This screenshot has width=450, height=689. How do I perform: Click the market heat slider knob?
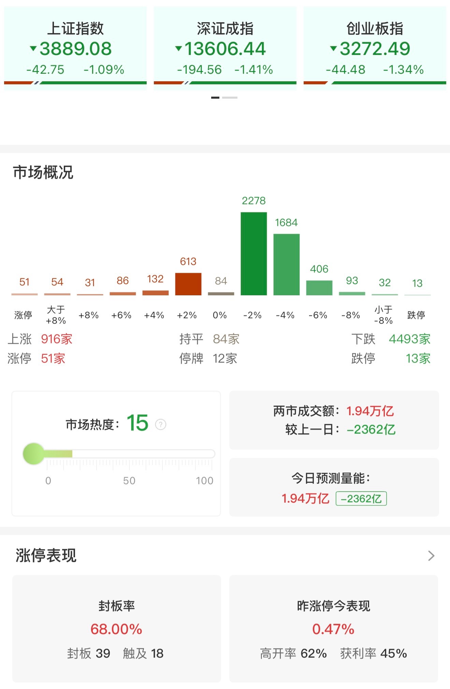coord(34,454)
